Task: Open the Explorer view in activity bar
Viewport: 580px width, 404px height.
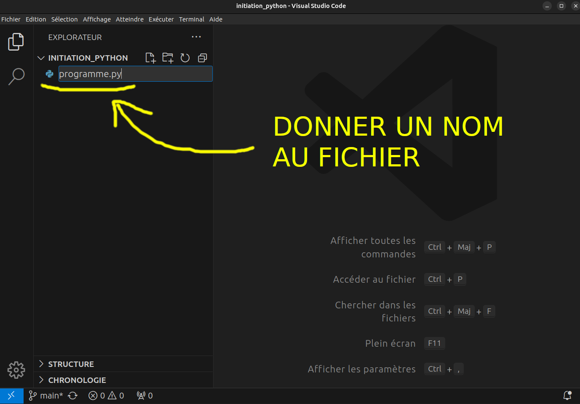Action: tap(16, 42)
